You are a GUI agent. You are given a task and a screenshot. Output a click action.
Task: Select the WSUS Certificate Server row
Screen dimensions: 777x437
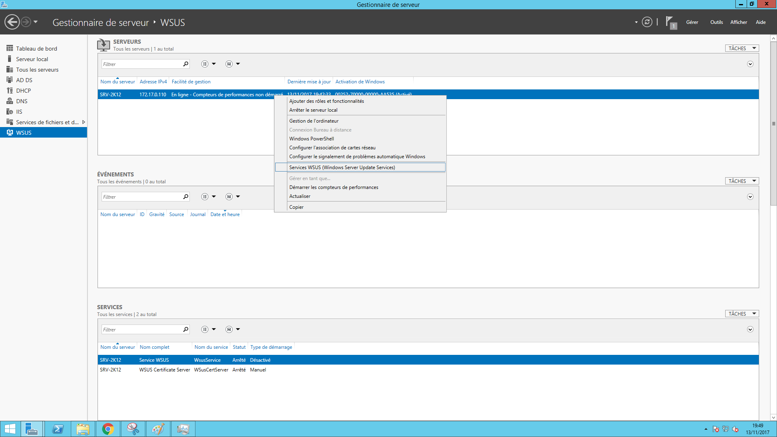[x=428, y=370]
